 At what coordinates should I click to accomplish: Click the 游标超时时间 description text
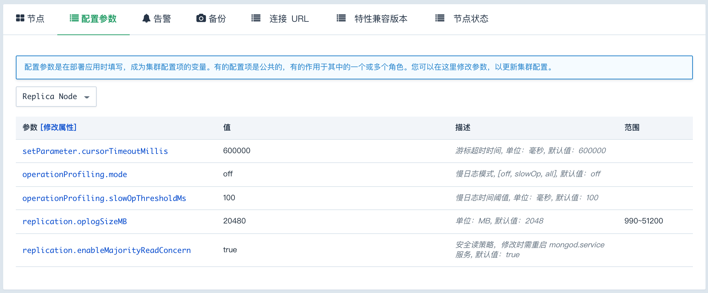[x=530, y=151]
